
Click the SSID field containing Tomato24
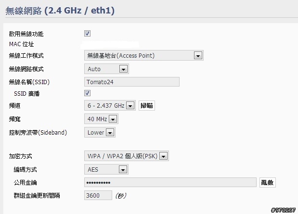[132, 82]
